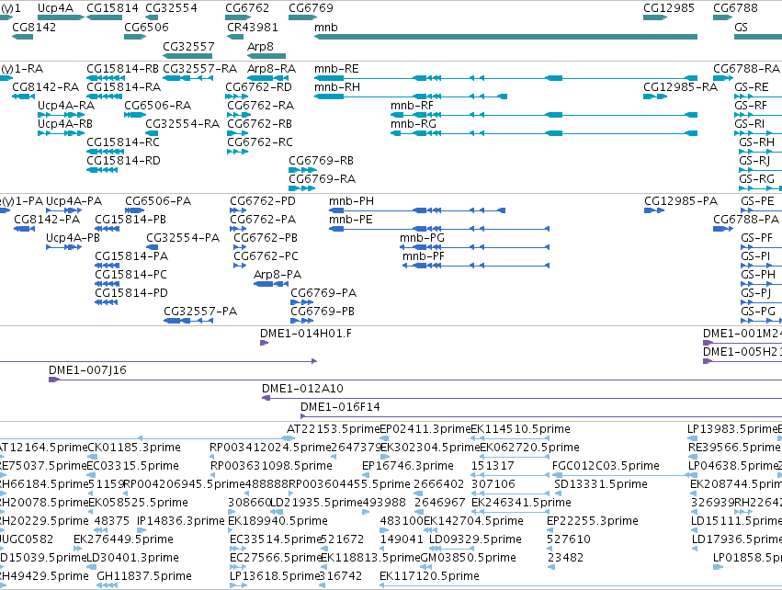Select the CG6506 gene label
The image size is (782, 590).
pos(146,27)
